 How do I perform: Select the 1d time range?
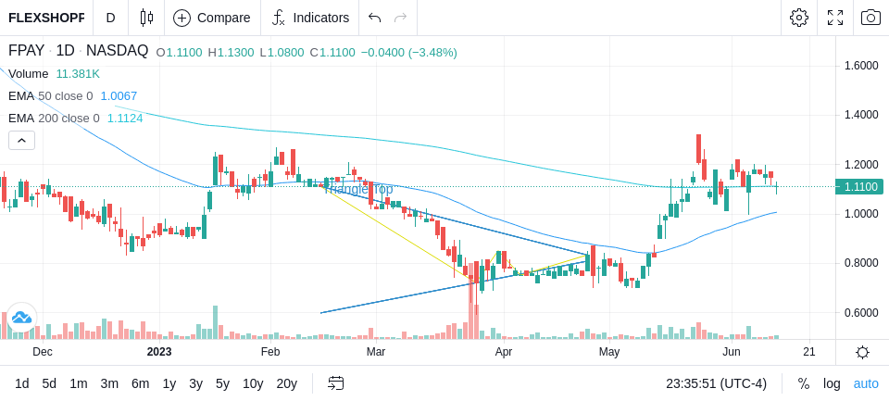[x=22, y=384]
